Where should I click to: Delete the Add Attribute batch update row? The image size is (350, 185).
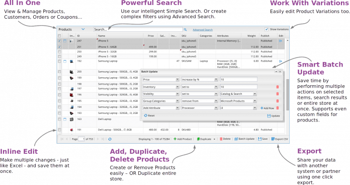(278, 108)
